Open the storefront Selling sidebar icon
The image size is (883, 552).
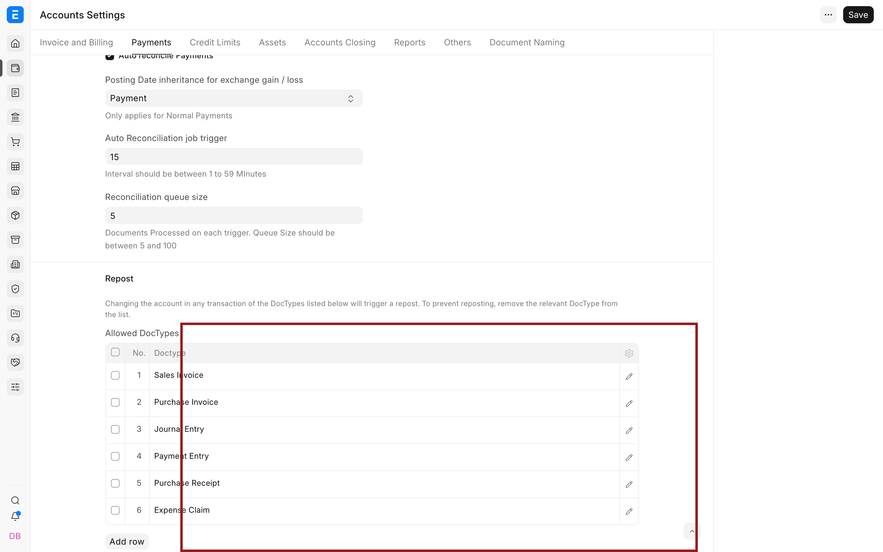[x=15, y=190]
